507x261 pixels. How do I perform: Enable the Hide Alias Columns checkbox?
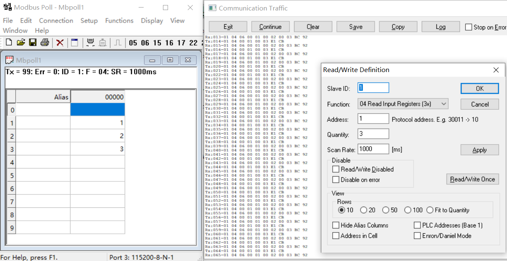(x=336, y=225)
